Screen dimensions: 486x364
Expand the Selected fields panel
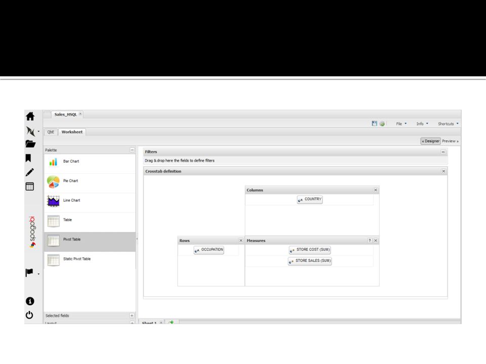[132, 315]
